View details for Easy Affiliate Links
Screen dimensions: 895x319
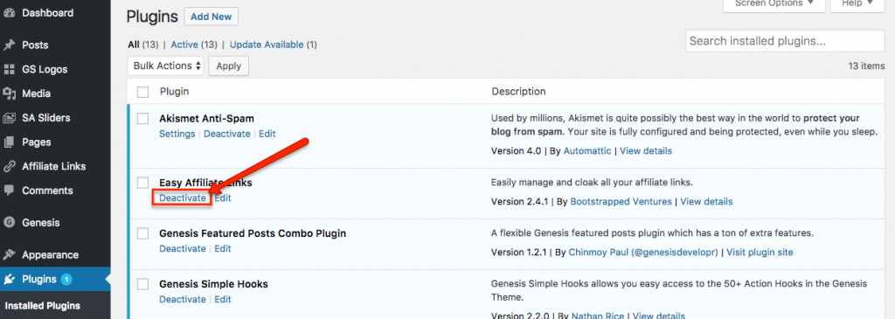click(x=706, y=201)
